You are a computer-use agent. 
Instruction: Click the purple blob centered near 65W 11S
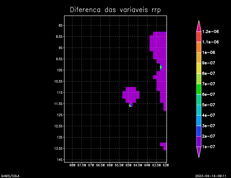pyautogui.click(x=131, y=94)
